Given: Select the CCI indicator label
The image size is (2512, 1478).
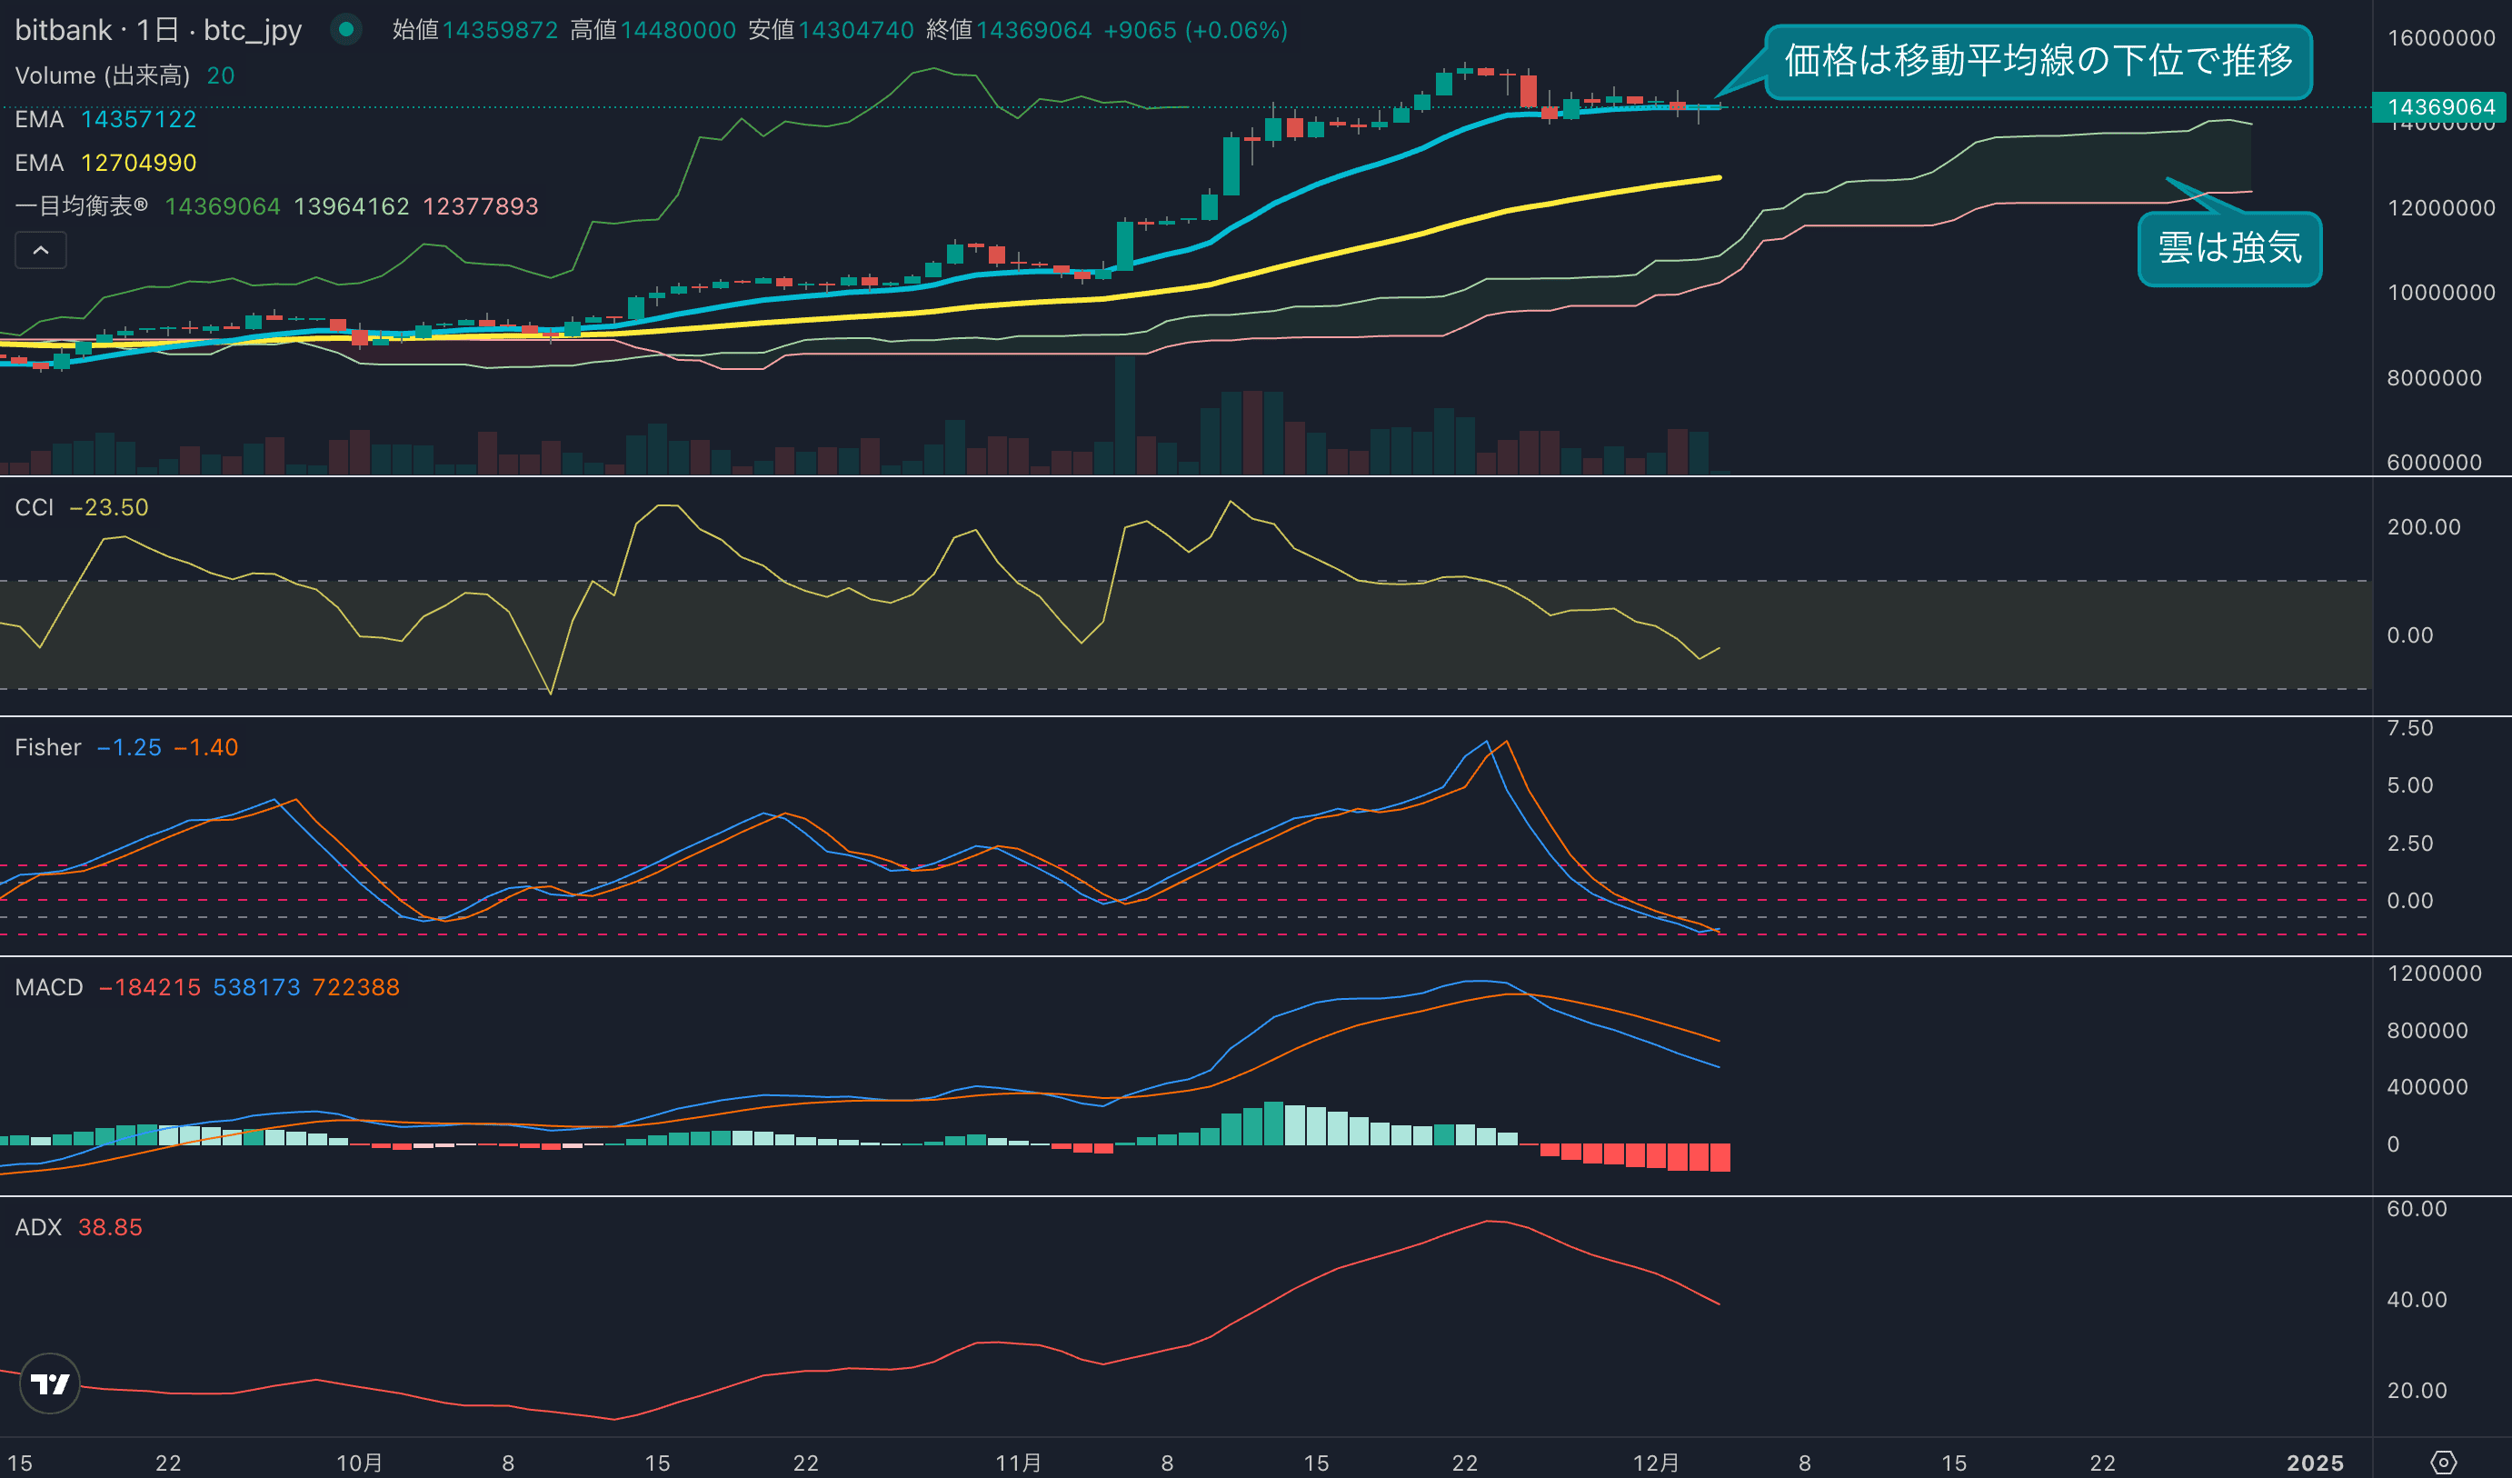Looking at the screenshot, I should [34, 507].
